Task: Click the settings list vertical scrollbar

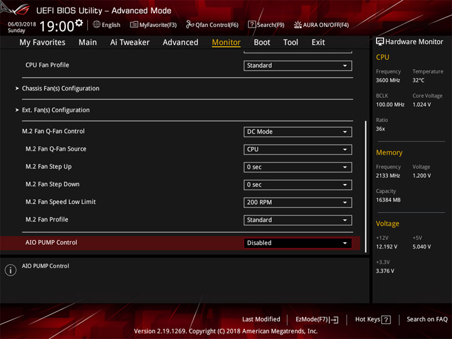Action: [366, 186]
